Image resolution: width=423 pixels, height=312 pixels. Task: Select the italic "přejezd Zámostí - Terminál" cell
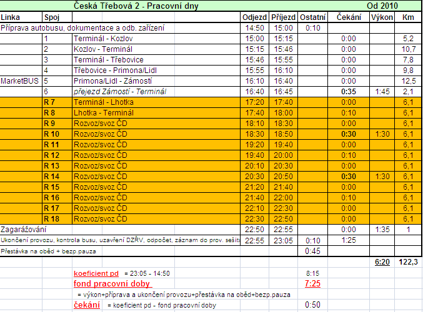(120, 92)
